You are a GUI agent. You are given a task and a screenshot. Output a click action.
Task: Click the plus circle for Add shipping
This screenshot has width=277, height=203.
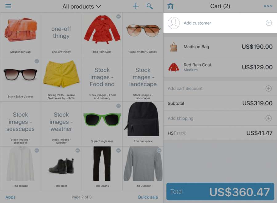(268, 118)
